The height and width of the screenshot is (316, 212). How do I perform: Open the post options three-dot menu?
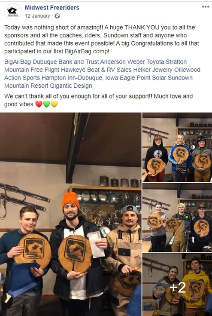coord(206,7)
